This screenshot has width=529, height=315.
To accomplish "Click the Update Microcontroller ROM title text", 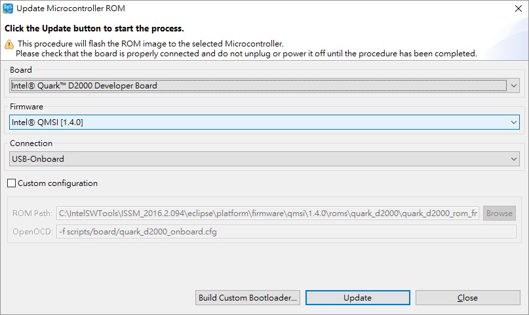I will tap(71, 9).
